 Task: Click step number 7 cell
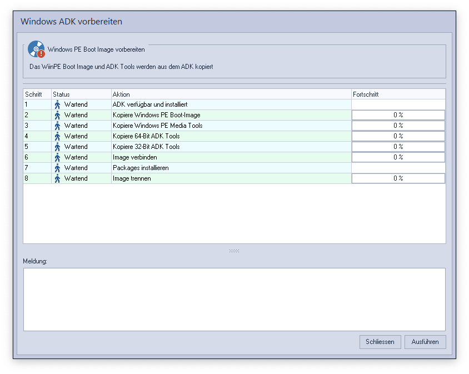(x=37, y=168)
